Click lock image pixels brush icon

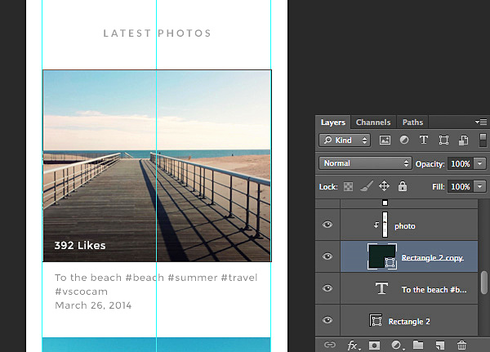[367, 186]
